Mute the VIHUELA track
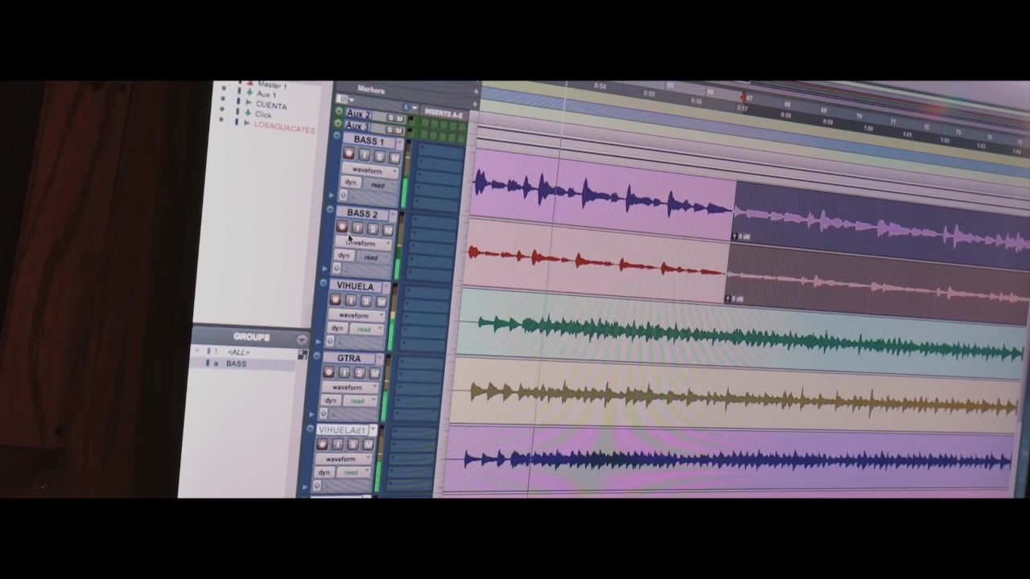 [381, 302]
